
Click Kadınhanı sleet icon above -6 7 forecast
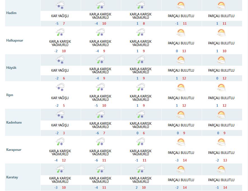[100, 114]
